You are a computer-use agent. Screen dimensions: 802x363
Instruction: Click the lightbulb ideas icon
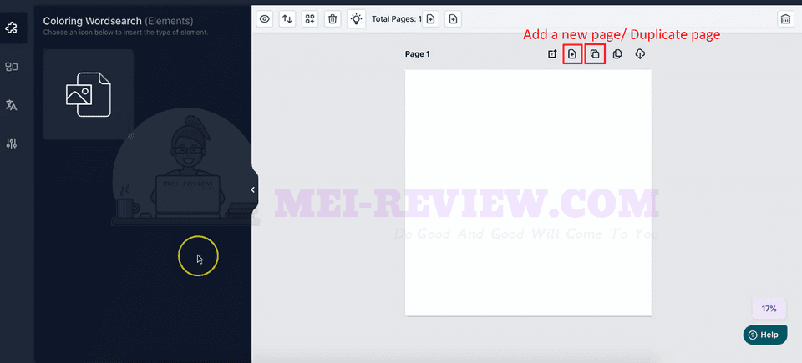356,19
